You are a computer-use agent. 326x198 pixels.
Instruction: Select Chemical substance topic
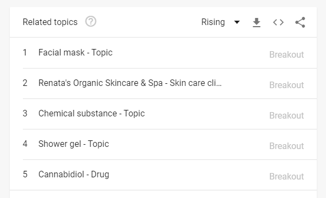[91, 114]
